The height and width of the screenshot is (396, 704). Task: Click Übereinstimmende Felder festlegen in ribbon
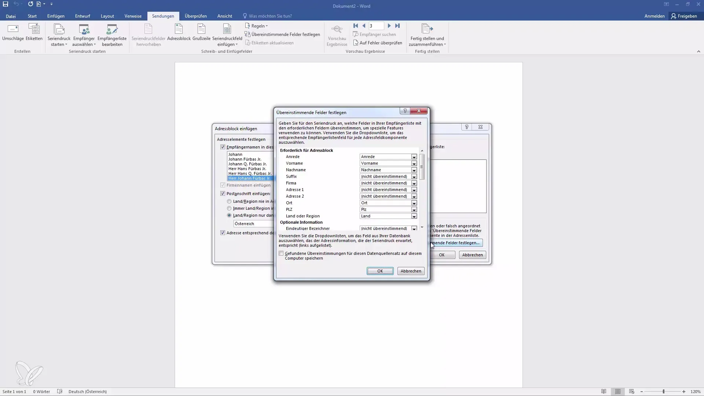(x=282, y=34)
